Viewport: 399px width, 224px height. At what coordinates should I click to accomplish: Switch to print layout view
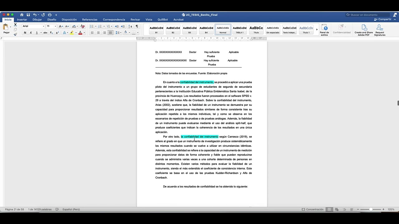coord(329,209)
